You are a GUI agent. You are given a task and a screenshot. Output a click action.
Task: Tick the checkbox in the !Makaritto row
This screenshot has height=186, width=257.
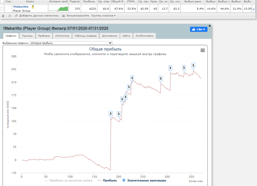2,8
